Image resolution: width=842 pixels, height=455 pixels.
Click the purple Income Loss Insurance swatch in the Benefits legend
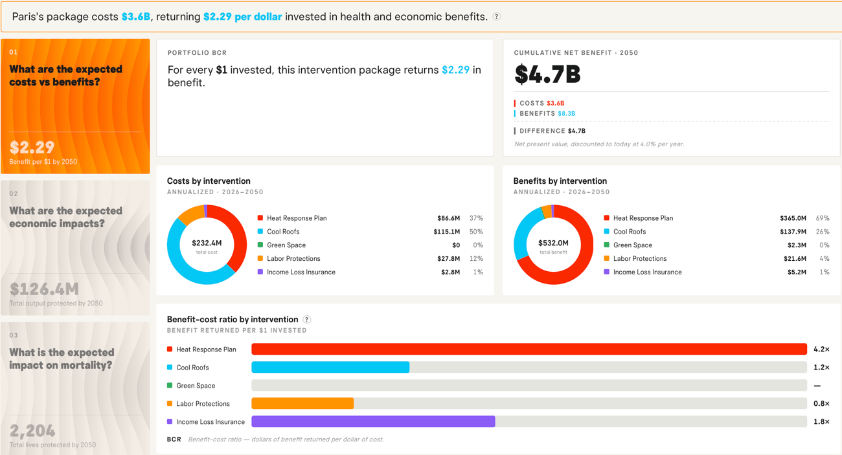pyautogui.click(x=607, y=272)
